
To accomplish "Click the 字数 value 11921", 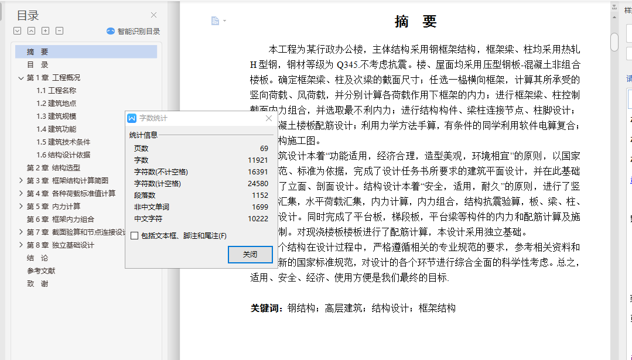I will [258, 160].
